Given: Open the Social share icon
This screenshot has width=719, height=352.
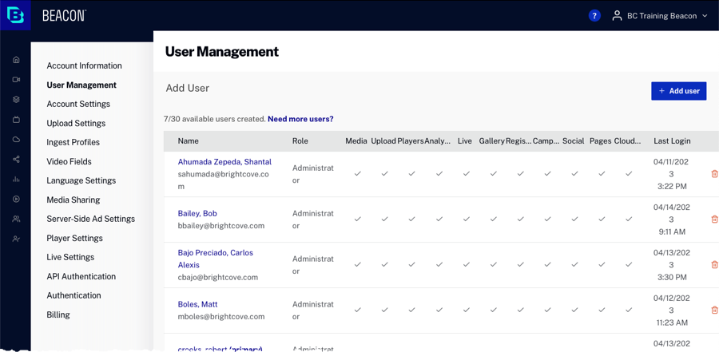Looking at the screenshot, I should (x=16, y=160).
